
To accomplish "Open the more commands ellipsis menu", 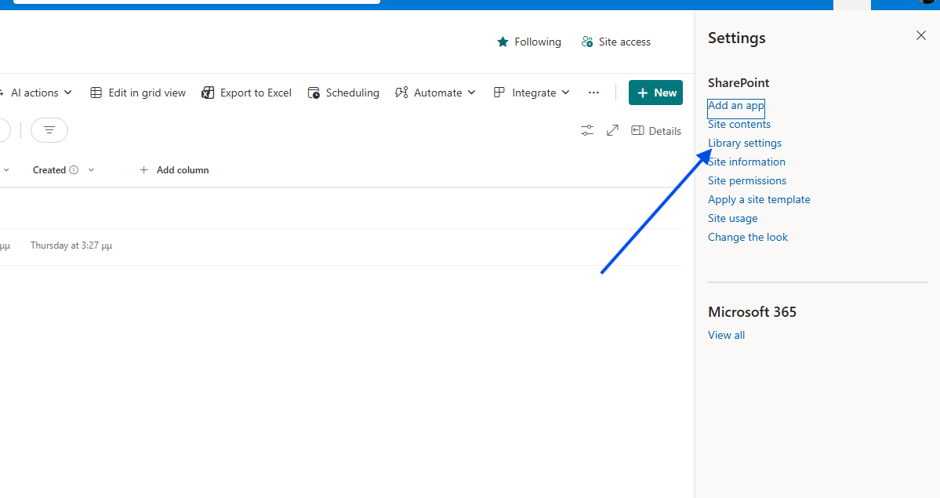I will [x=593, y=93].
